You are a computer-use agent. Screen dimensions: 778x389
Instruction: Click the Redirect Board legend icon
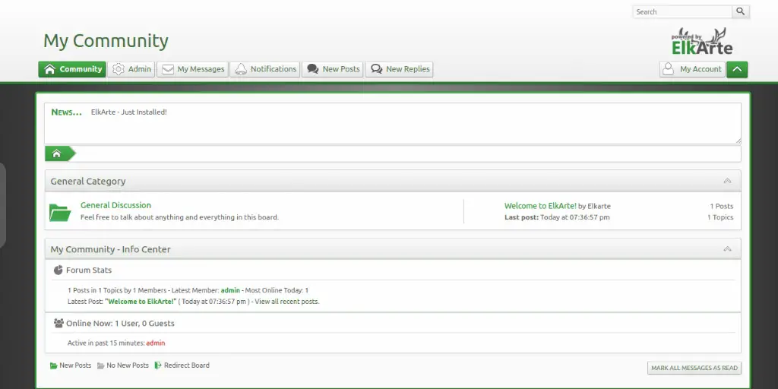point(158,365)
